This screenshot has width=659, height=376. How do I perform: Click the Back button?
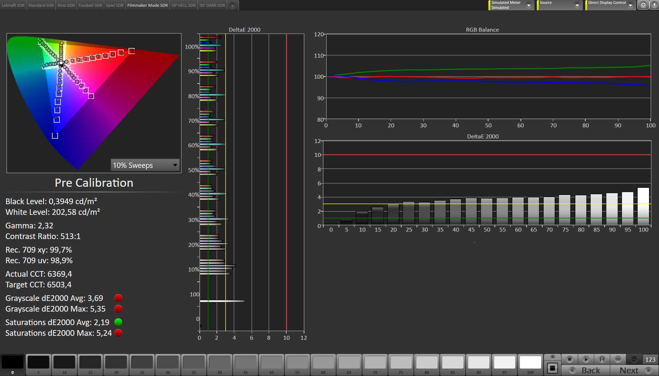[x=586, y=370]
